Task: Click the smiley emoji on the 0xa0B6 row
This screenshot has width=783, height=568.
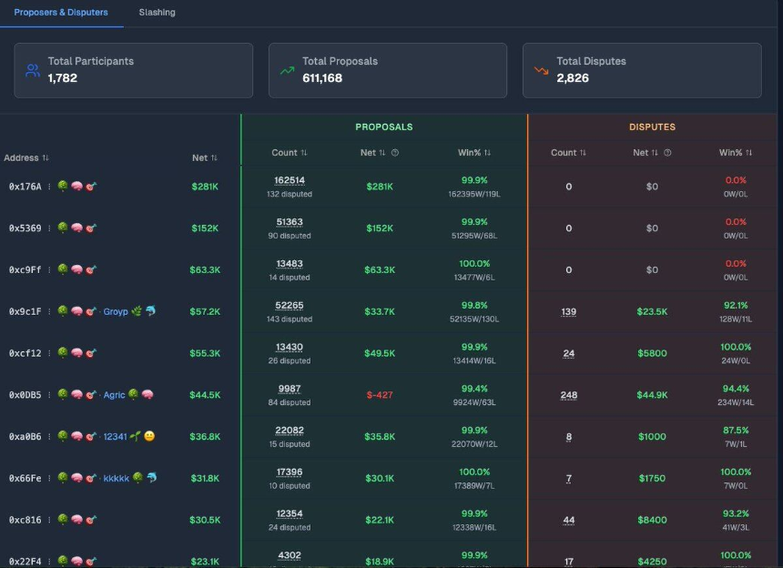Action: [148, 435]
